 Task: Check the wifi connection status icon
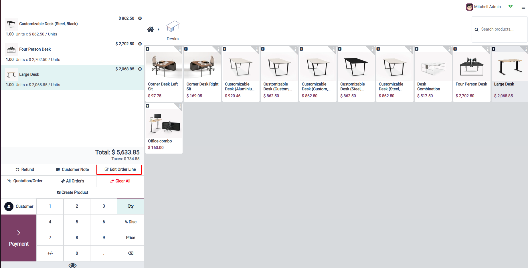pyautogui.click(x=511, y=6)
